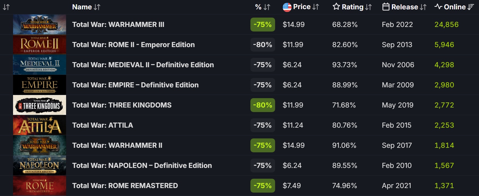Open Total War: THREE KINGDOMS link

[x=122, y=105]
